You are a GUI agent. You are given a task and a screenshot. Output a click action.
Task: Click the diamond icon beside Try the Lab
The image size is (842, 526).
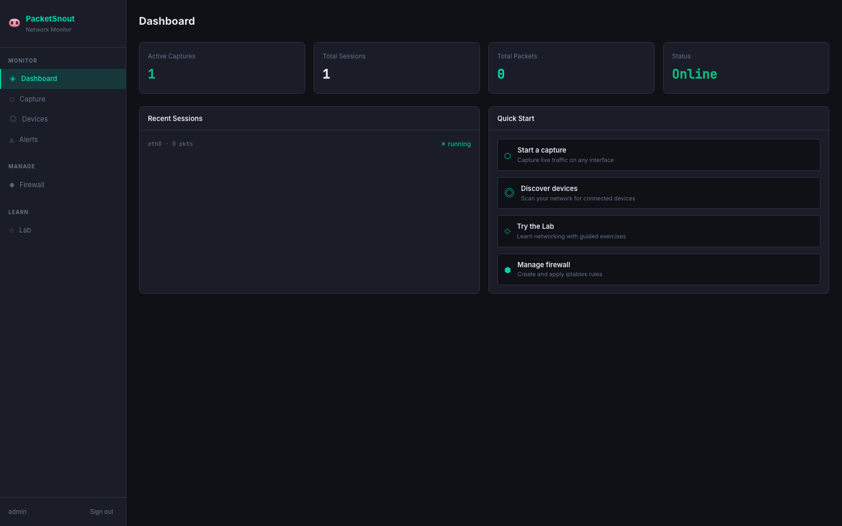(x=507, y=231)
